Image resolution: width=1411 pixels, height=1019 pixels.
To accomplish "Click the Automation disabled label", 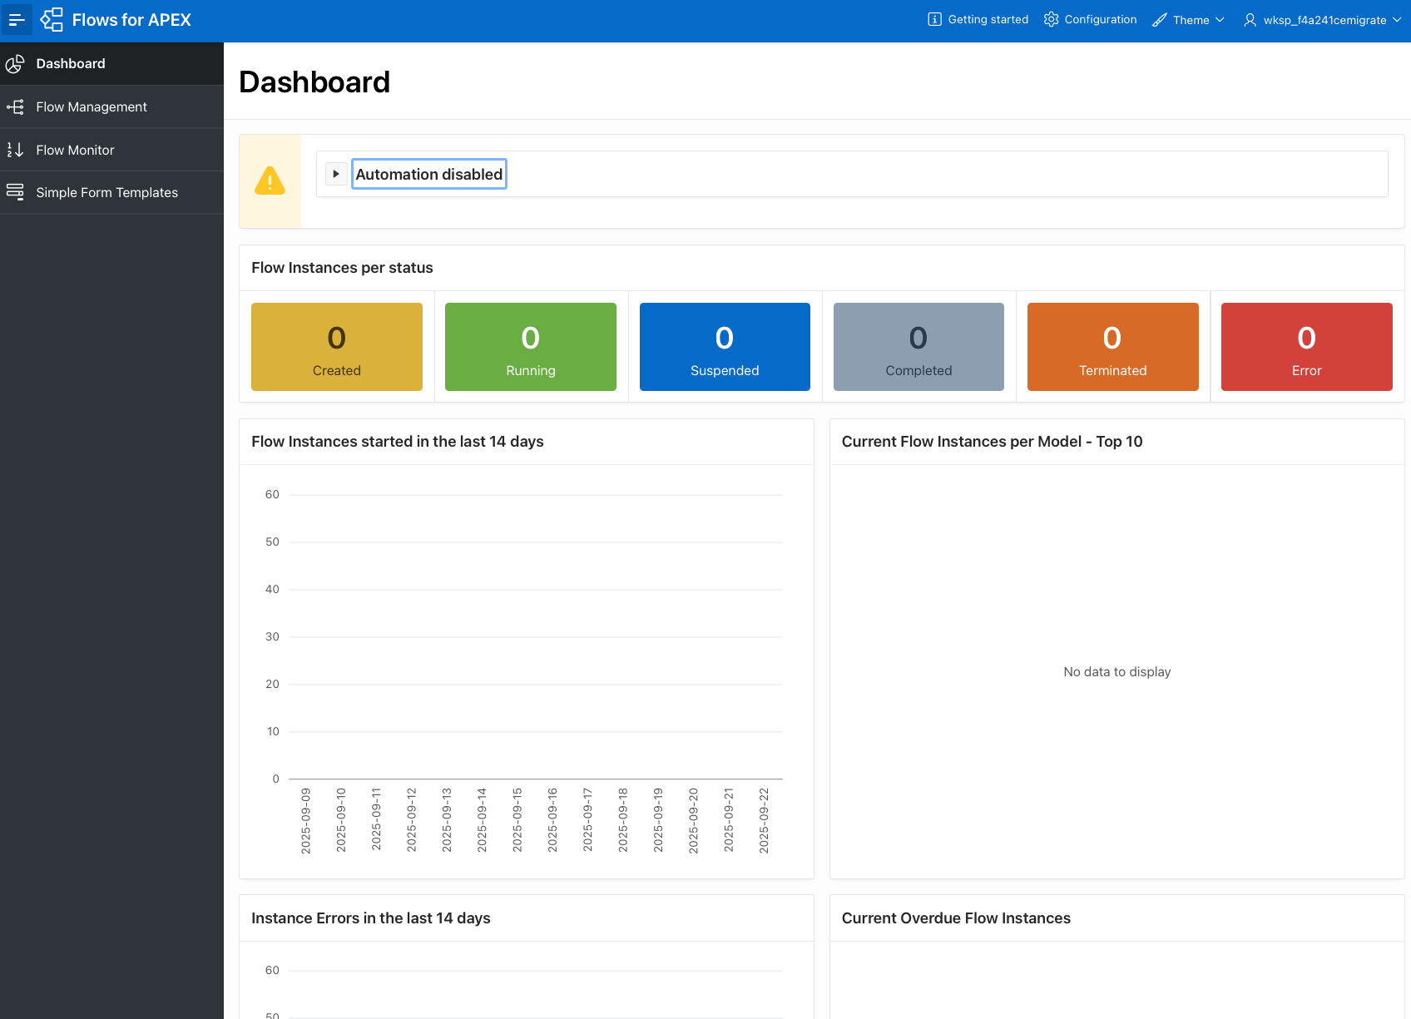I will click(x=429, y=174).
